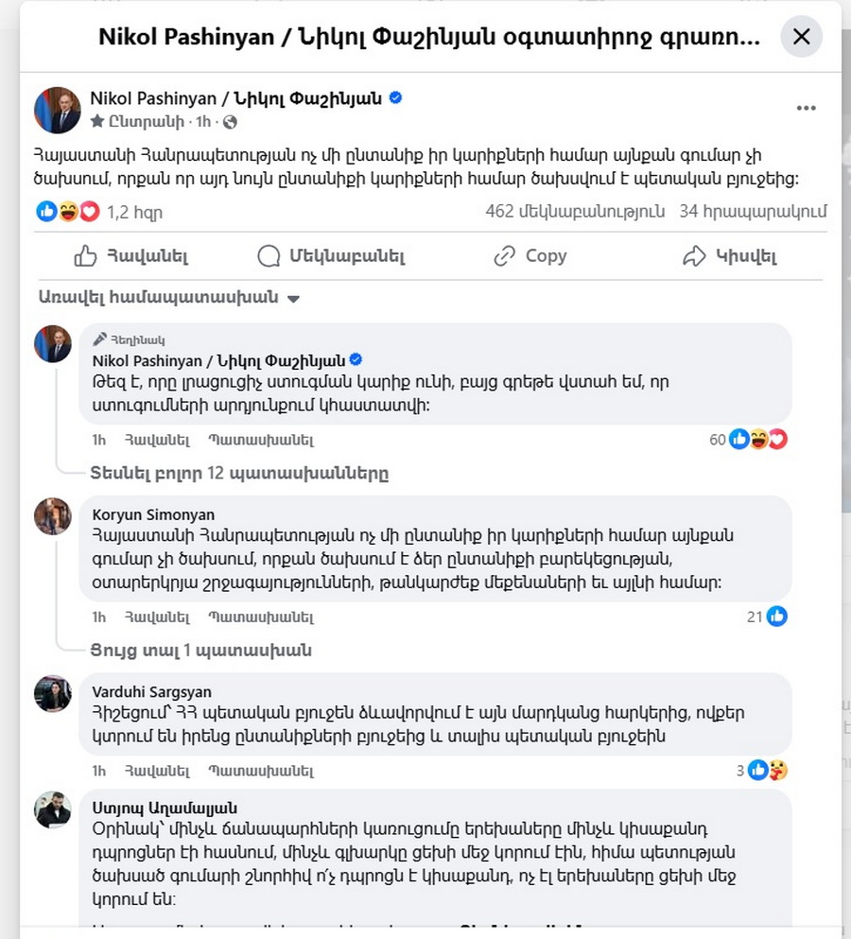851x939 pixels.
Task: Click the globe public-audience icon
Action: [x=230, y=122]
